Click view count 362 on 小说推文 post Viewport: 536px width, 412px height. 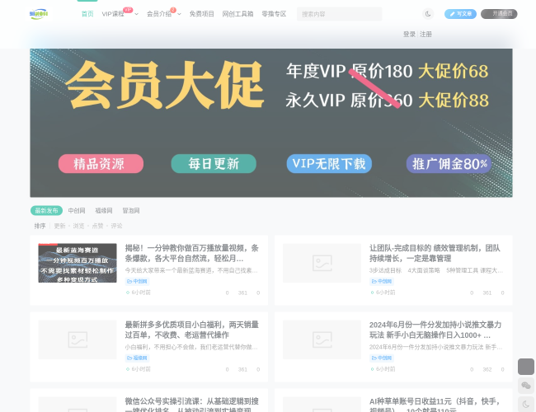tap(487, 369)
